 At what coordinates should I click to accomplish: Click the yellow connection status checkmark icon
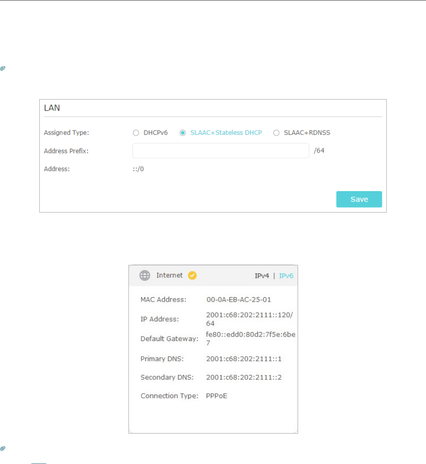192,275
